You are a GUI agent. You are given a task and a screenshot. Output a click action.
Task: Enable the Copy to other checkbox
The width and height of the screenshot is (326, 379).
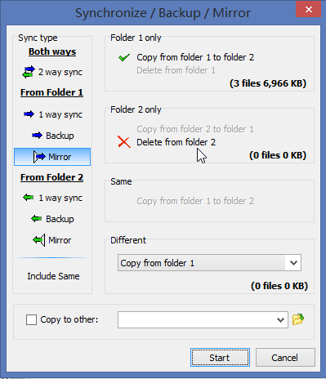tap(31, 319)
